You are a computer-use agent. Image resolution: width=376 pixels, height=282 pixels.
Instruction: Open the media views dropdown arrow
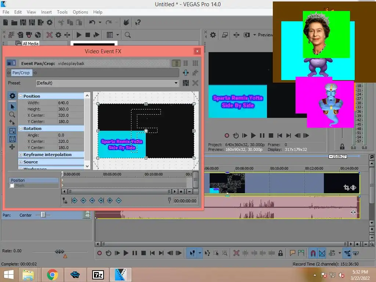117,35
